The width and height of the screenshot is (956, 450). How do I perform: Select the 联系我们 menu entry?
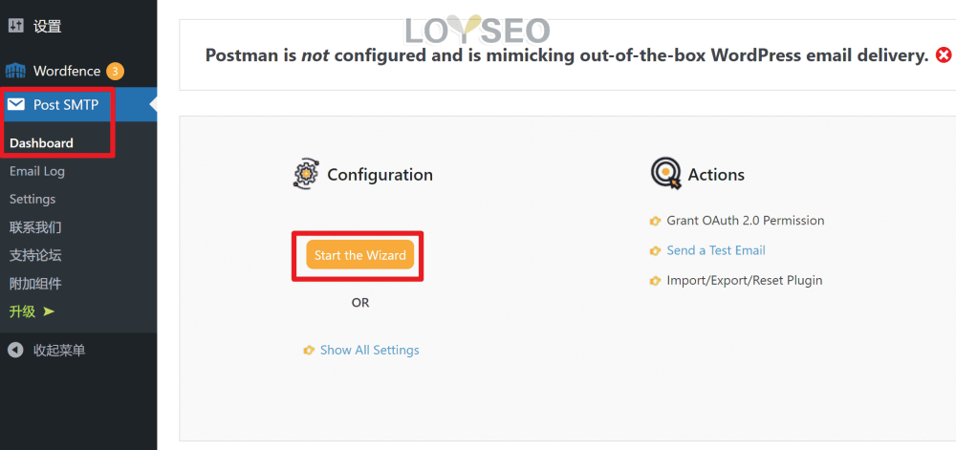35,227
